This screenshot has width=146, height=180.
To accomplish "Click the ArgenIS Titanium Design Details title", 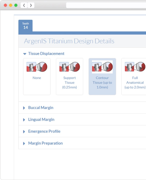I will [x=69, y=41].
